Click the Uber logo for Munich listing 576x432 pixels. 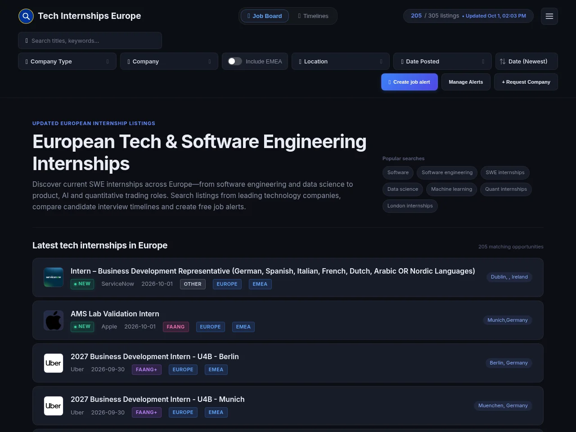(54, 405)
